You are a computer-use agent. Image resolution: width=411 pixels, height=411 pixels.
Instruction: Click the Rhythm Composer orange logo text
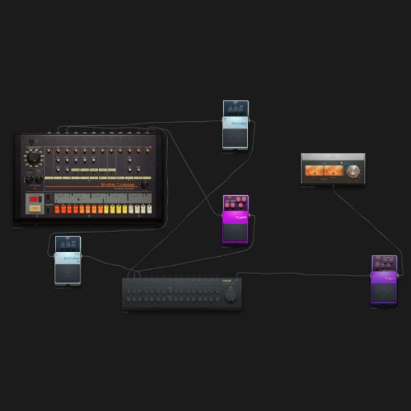[x=118, y=185]
